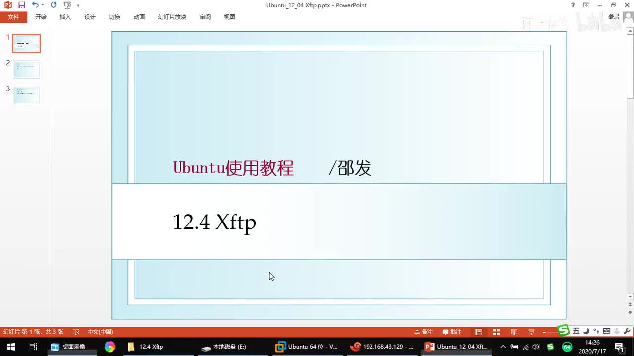The image size is (634, 356).
Task: Switch to the 开始 ribbon tab
Action: [x=41, y=17]
